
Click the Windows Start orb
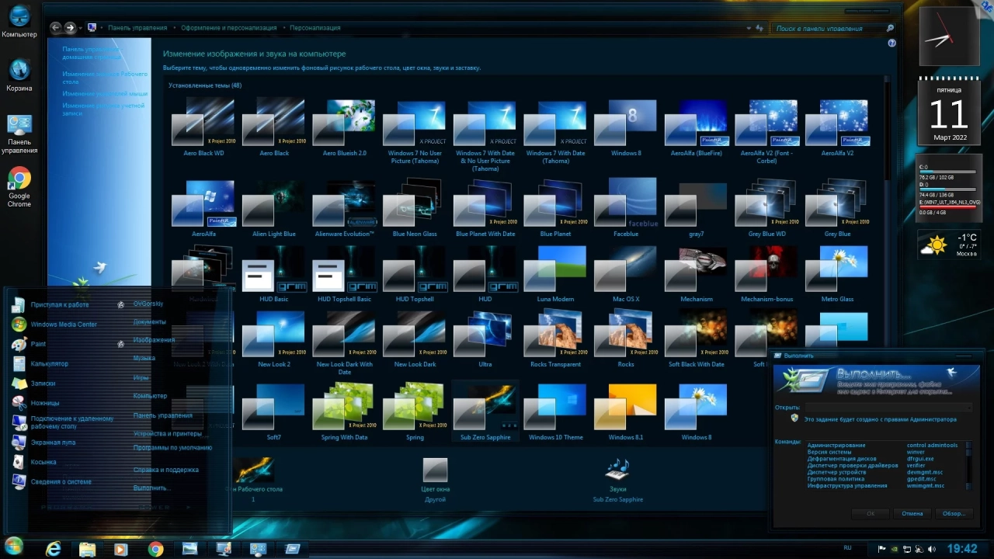click(14, 546)
